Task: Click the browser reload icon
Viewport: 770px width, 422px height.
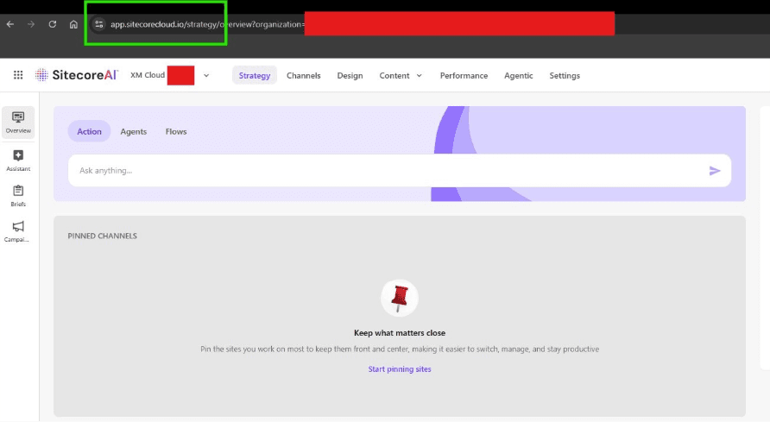Action: [x=53, y=24]
